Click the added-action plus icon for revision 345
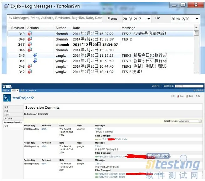The height and width of the screenshot is (181, 205). (35, 55)
